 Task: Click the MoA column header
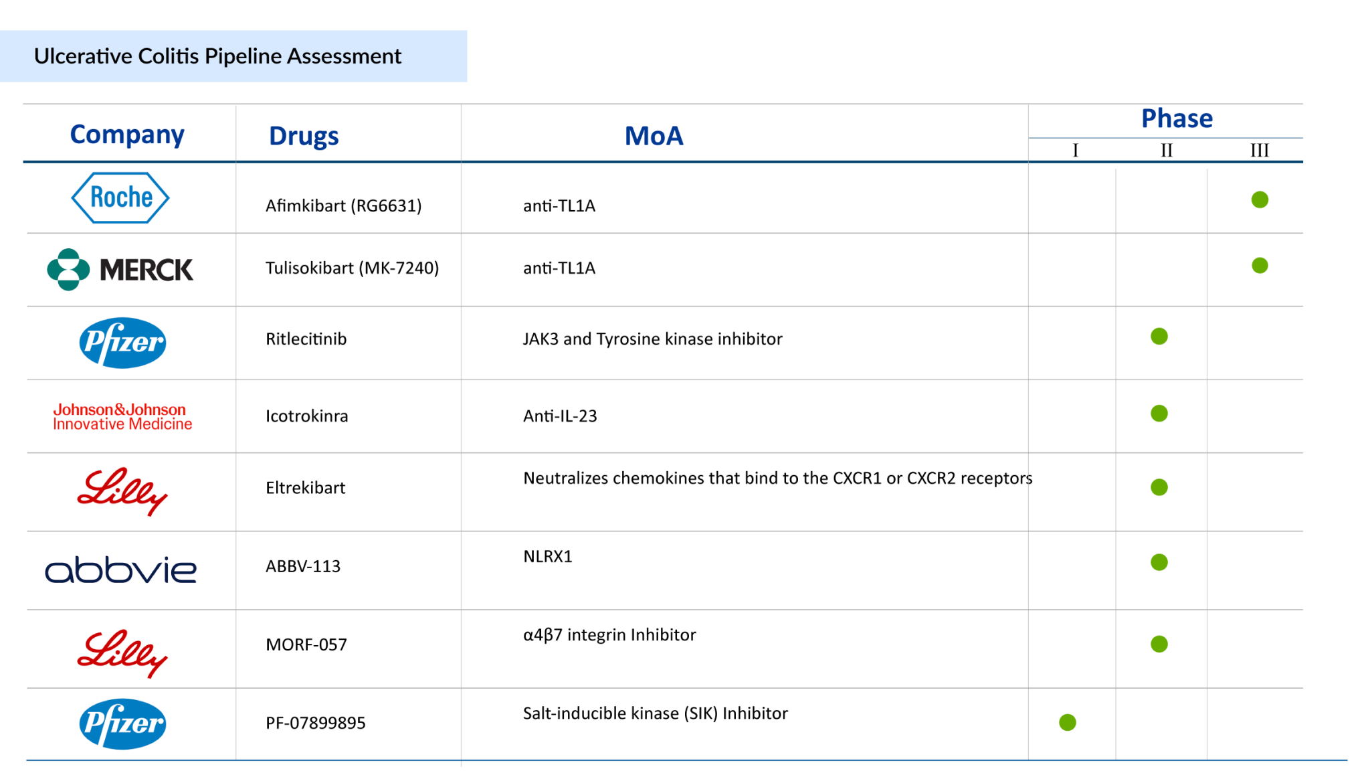pos(654,136)
